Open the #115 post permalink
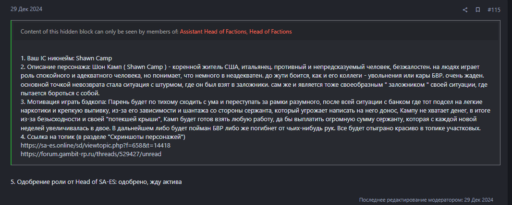Screen dimensions: 512x205 coord(494,10)
